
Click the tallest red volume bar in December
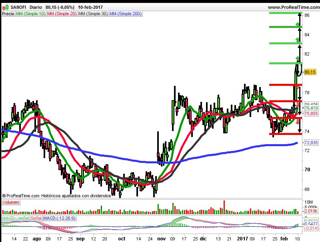point(224,207)
